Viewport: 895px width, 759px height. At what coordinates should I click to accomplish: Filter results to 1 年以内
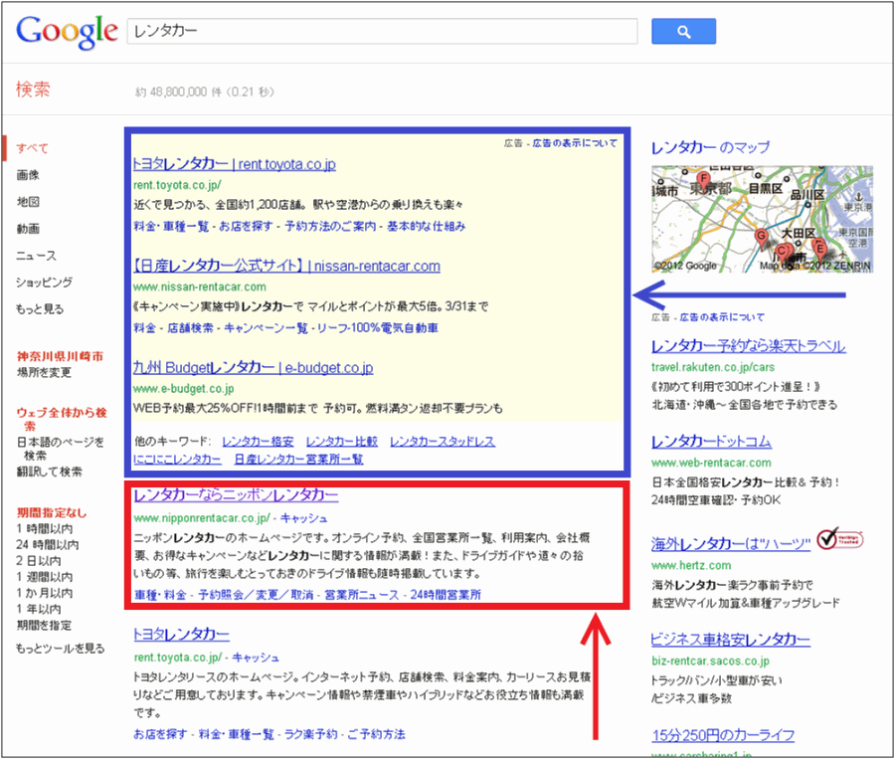click(39, 609)
